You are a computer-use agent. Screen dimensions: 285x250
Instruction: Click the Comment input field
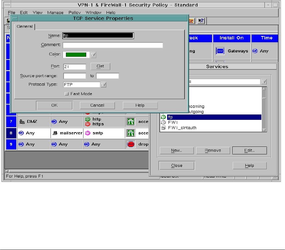113,45
